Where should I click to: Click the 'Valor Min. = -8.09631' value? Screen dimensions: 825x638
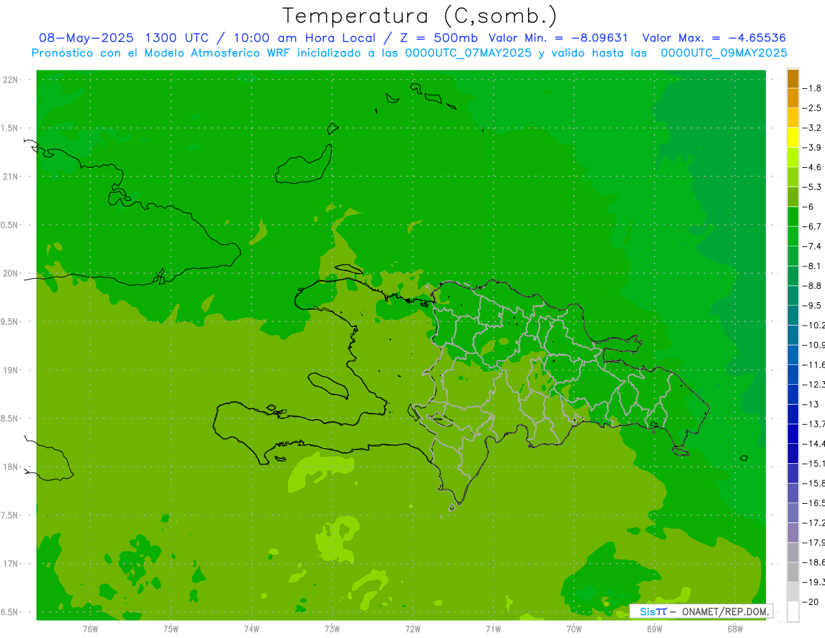coord(558,38)
